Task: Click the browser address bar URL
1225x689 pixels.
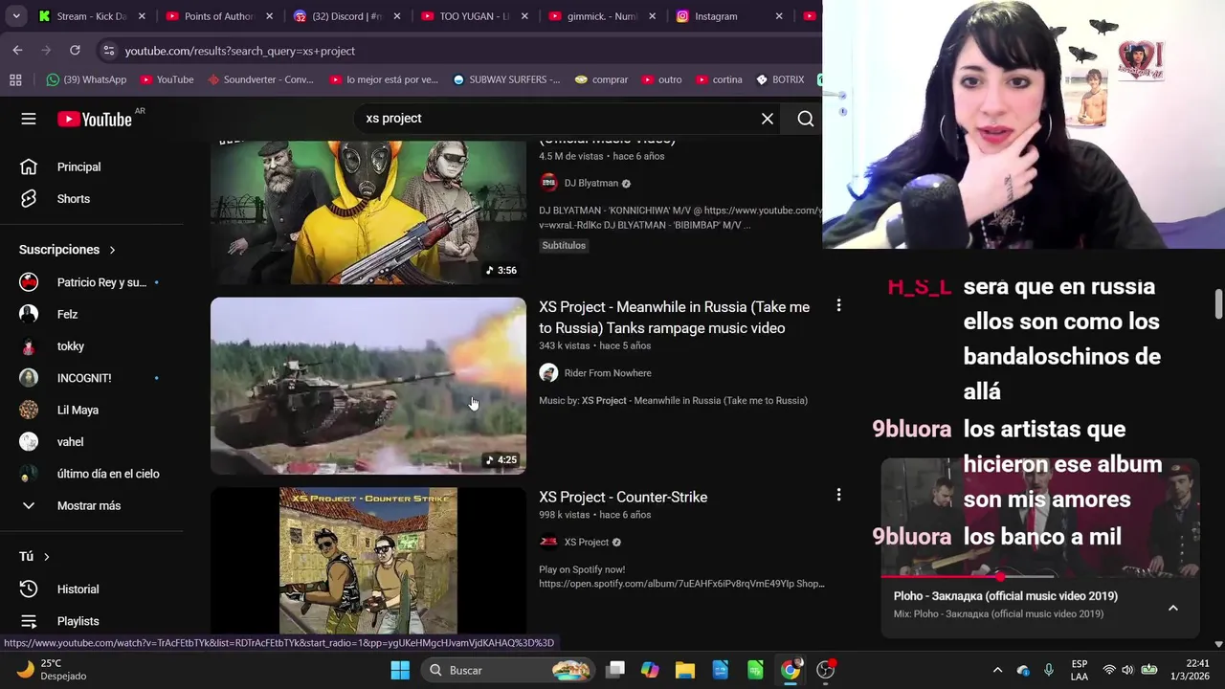Action: (x=239, y=51)
